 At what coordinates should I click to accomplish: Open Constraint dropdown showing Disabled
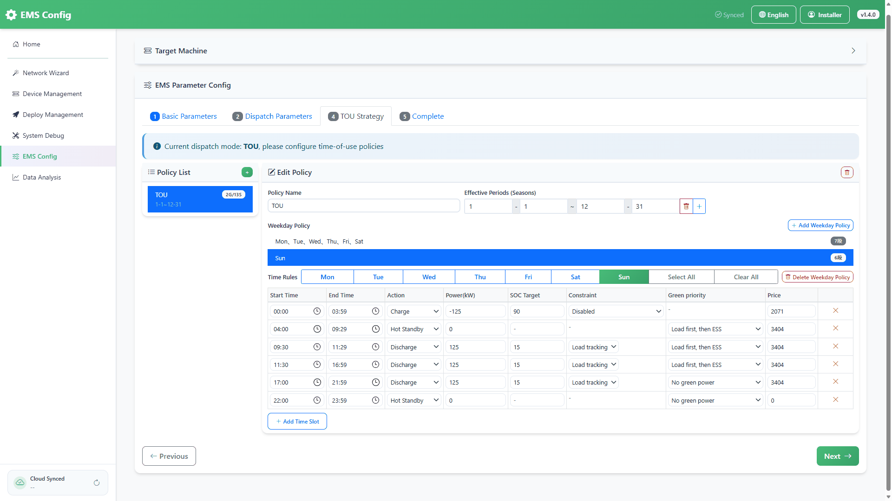pyautogui.click(x=616, y=311)
